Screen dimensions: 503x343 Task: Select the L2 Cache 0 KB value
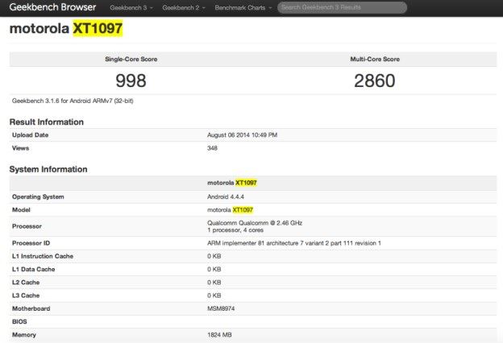point(214,283)
